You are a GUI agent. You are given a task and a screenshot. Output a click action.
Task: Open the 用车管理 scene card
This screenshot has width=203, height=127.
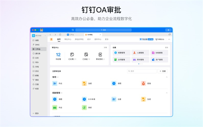click(140, 60)
